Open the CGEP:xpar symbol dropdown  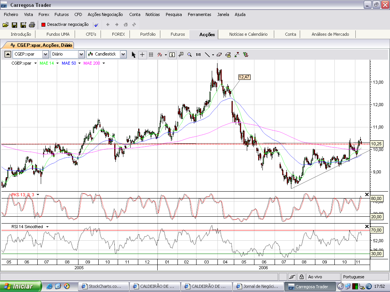coord(45,54)
